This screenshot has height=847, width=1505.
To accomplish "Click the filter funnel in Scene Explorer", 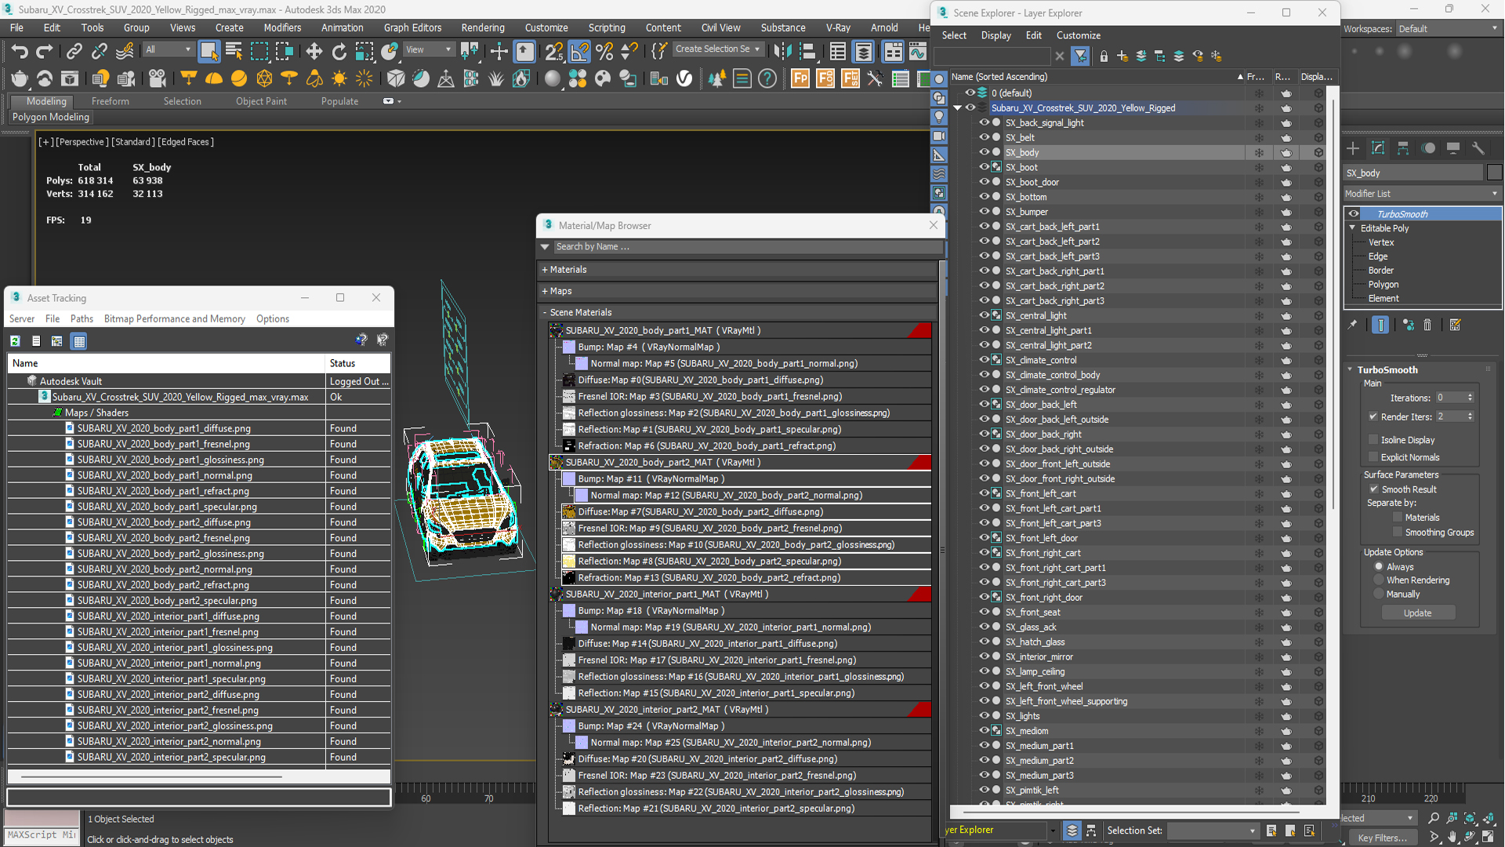I will pyautogui.click(x=1080, y=56).
